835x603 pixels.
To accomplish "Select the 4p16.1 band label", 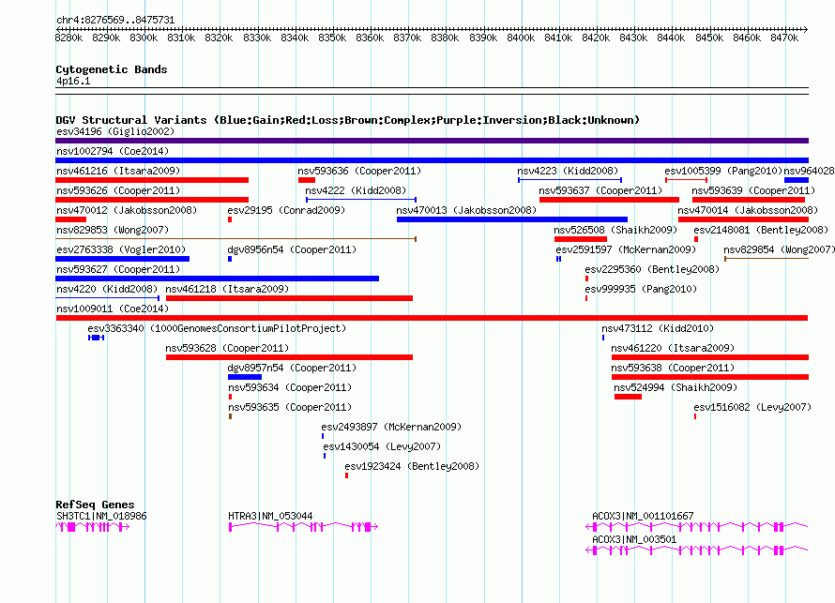I will tap(73, 81).
